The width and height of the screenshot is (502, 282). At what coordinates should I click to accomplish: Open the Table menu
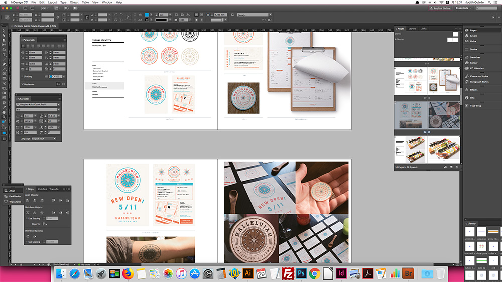[85, 2]
